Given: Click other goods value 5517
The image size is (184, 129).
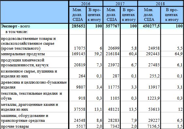Looking at the screenshot, I should tap(81, 126).
